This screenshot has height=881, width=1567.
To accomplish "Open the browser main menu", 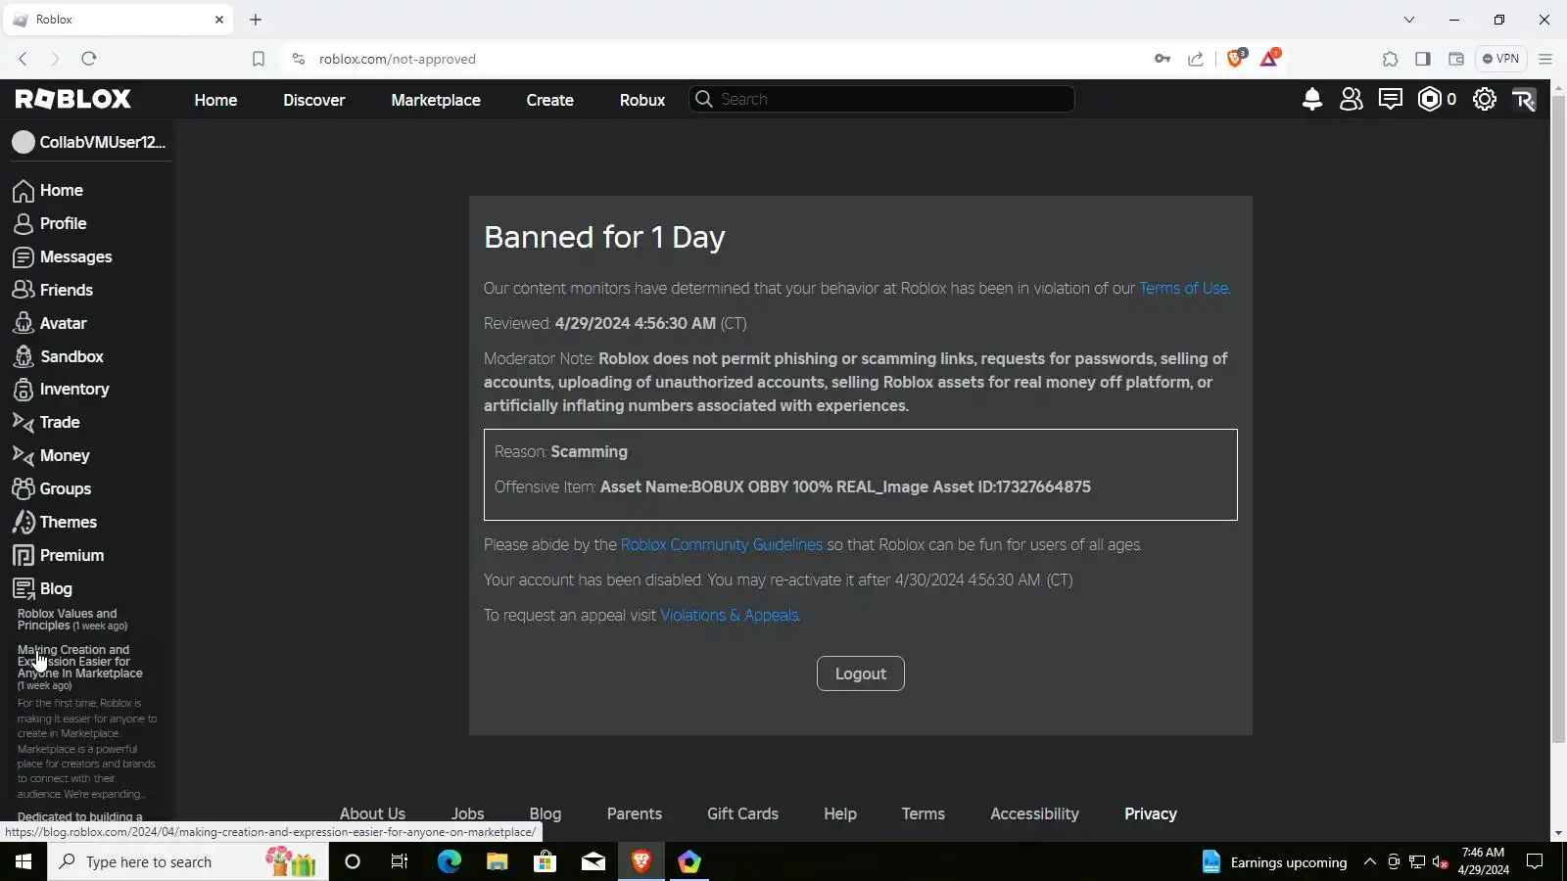I will [x=1545, y=59].
